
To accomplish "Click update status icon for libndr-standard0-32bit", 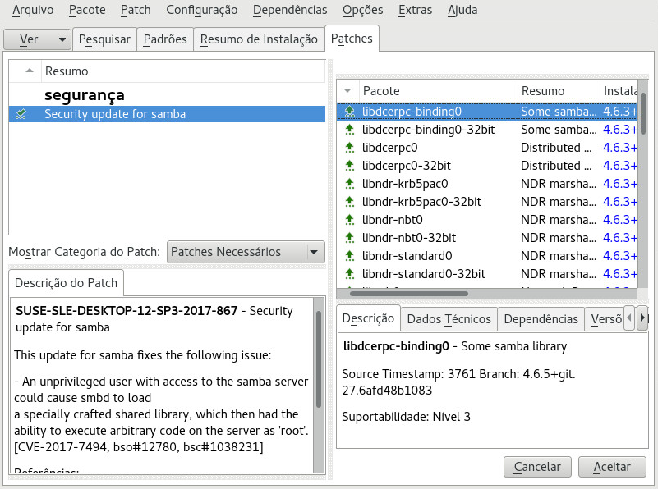I will [350, 273].
